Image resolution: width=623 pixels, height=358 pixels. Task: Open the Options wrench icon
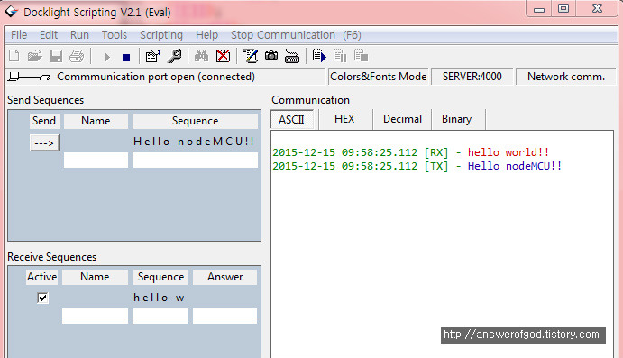174,56
